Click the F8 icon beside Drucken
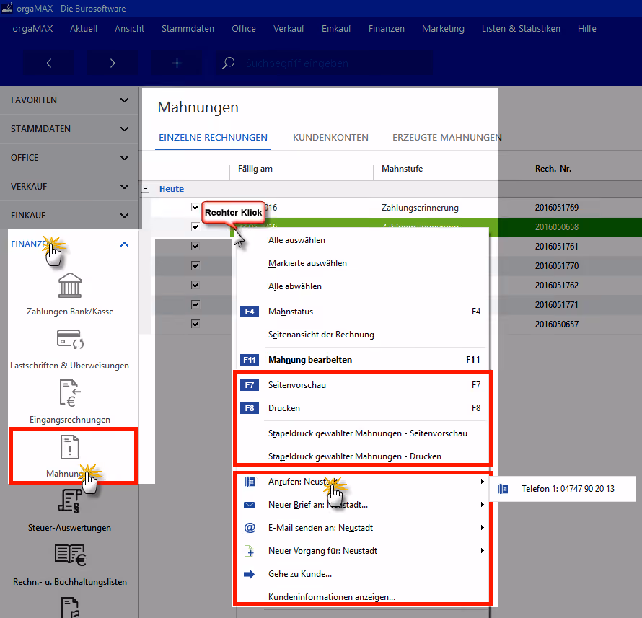This screenshot has height=618, width=642. pos(250,408)
